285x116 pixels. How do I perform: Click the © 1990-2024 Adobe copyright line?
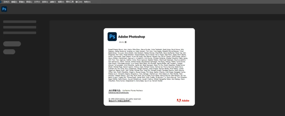point(125,99)
